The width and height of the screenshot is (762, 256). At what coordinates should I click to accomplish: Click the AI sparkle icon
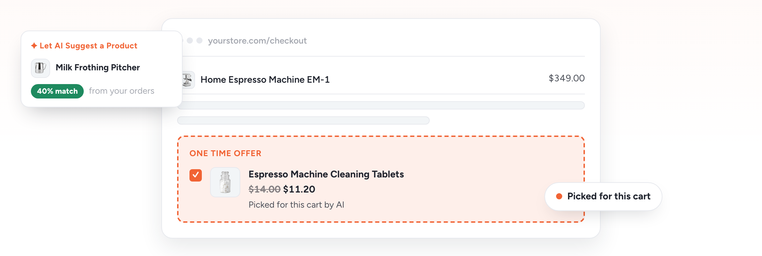[34, 46]
